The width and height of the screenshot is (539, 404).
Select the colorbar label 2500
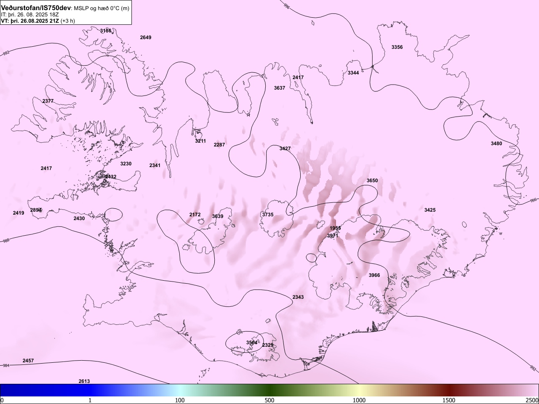[532, 400]
